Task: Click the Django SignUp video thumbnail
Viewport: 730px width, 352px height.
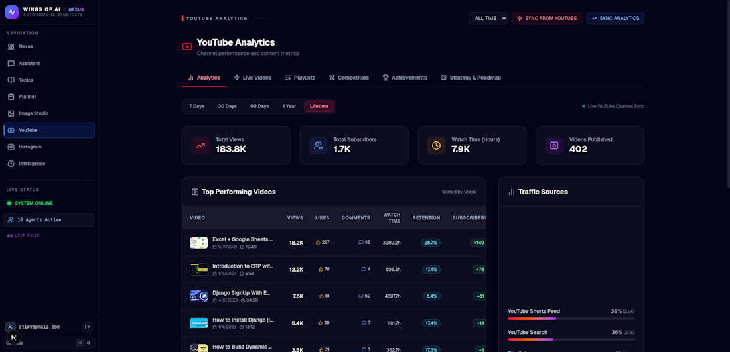Action: [199, 296]
